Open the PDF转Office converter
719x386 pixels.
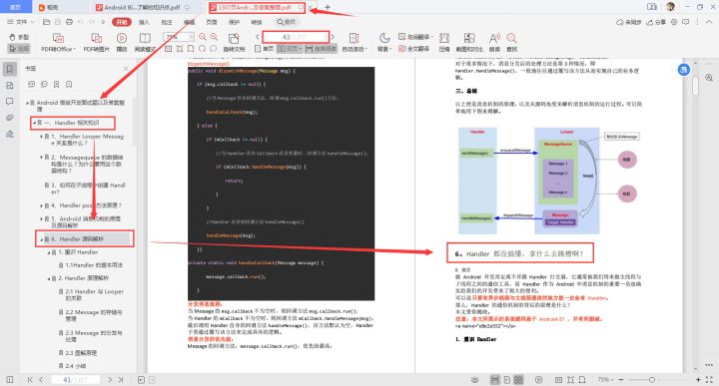pos(58,43)
